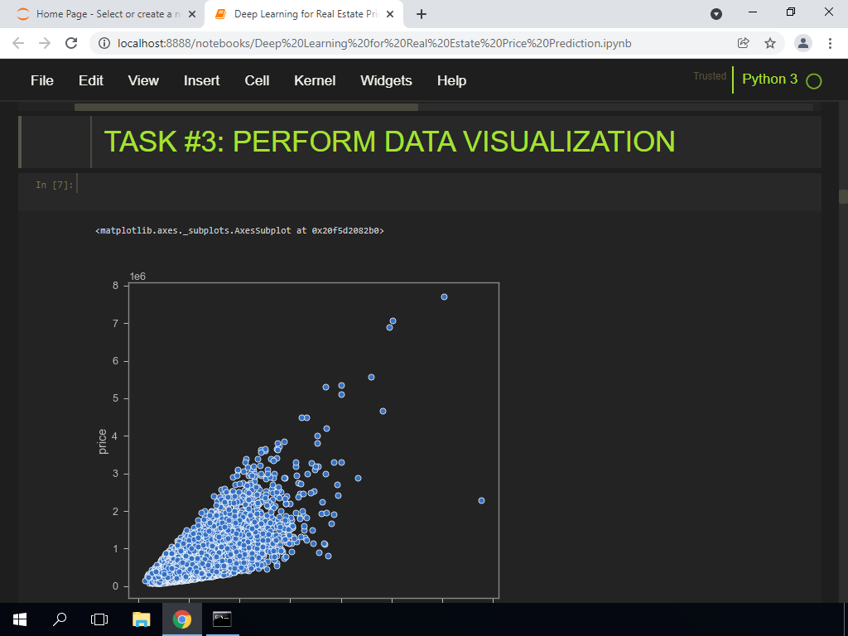Image resolution: width=848 pixels, height=636 pixels.
Task: Share this page icon in address bar
Action: tap(743, 43)
